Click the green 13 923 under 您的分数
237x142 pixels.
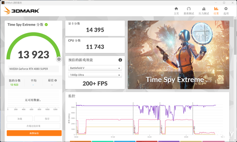click(x=14, y=85)
